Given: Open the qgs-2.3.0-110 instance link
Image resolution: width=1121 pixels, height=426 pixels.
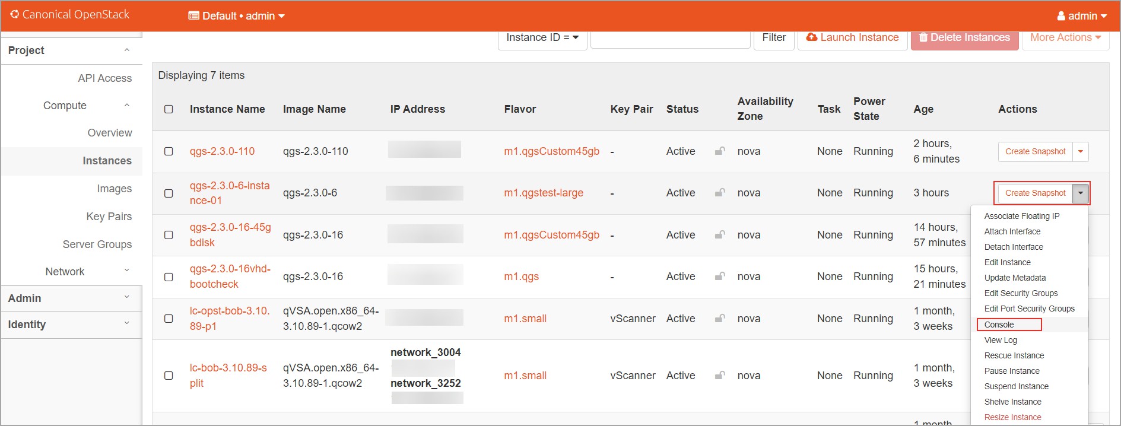Looking at the screenshot, I should (222, 151).
